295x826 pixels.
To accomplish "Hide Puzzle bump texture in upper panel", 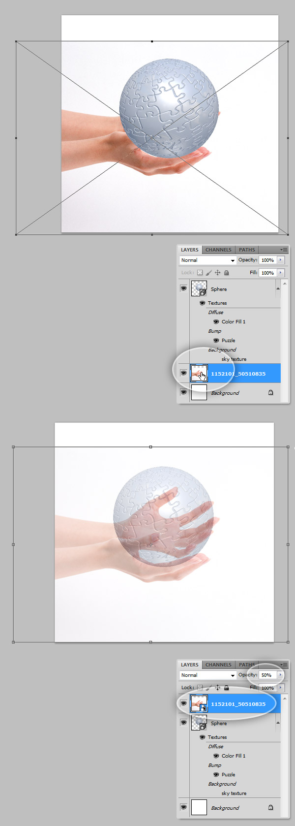I will 216,341.
